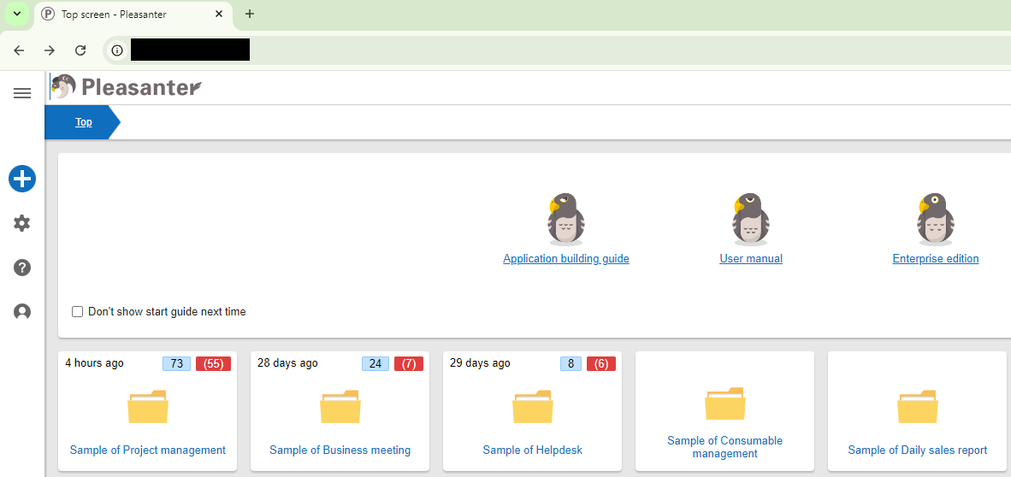Image resolution: width=1011 pixels, height=477 pixels.
Task: Reload the page with refresh icon
Action: click(80, 50)
